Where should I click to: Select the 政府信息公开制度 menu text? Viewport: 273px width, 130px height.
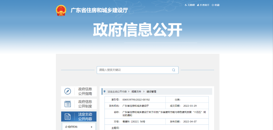tap(85, 104)
